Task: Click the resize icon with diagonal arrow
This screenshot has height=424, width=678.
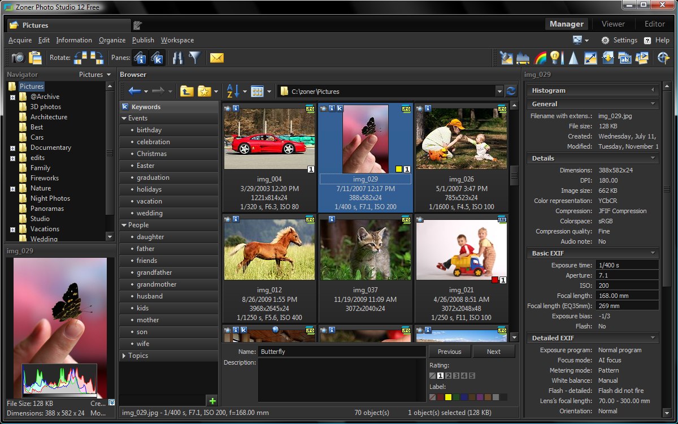Action: (x=590, y=58)
